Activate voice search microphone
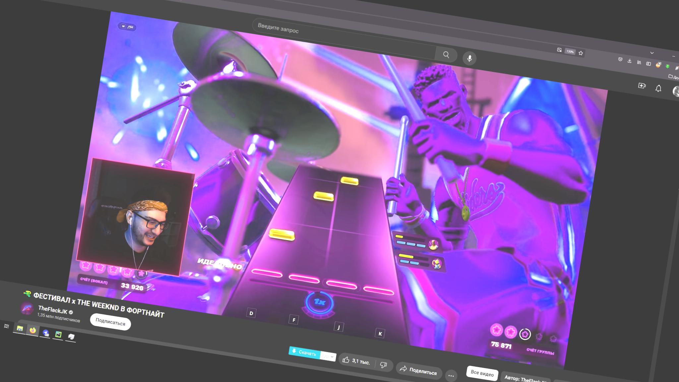Viewport: 679px width, 382px height. pos(469,58)
